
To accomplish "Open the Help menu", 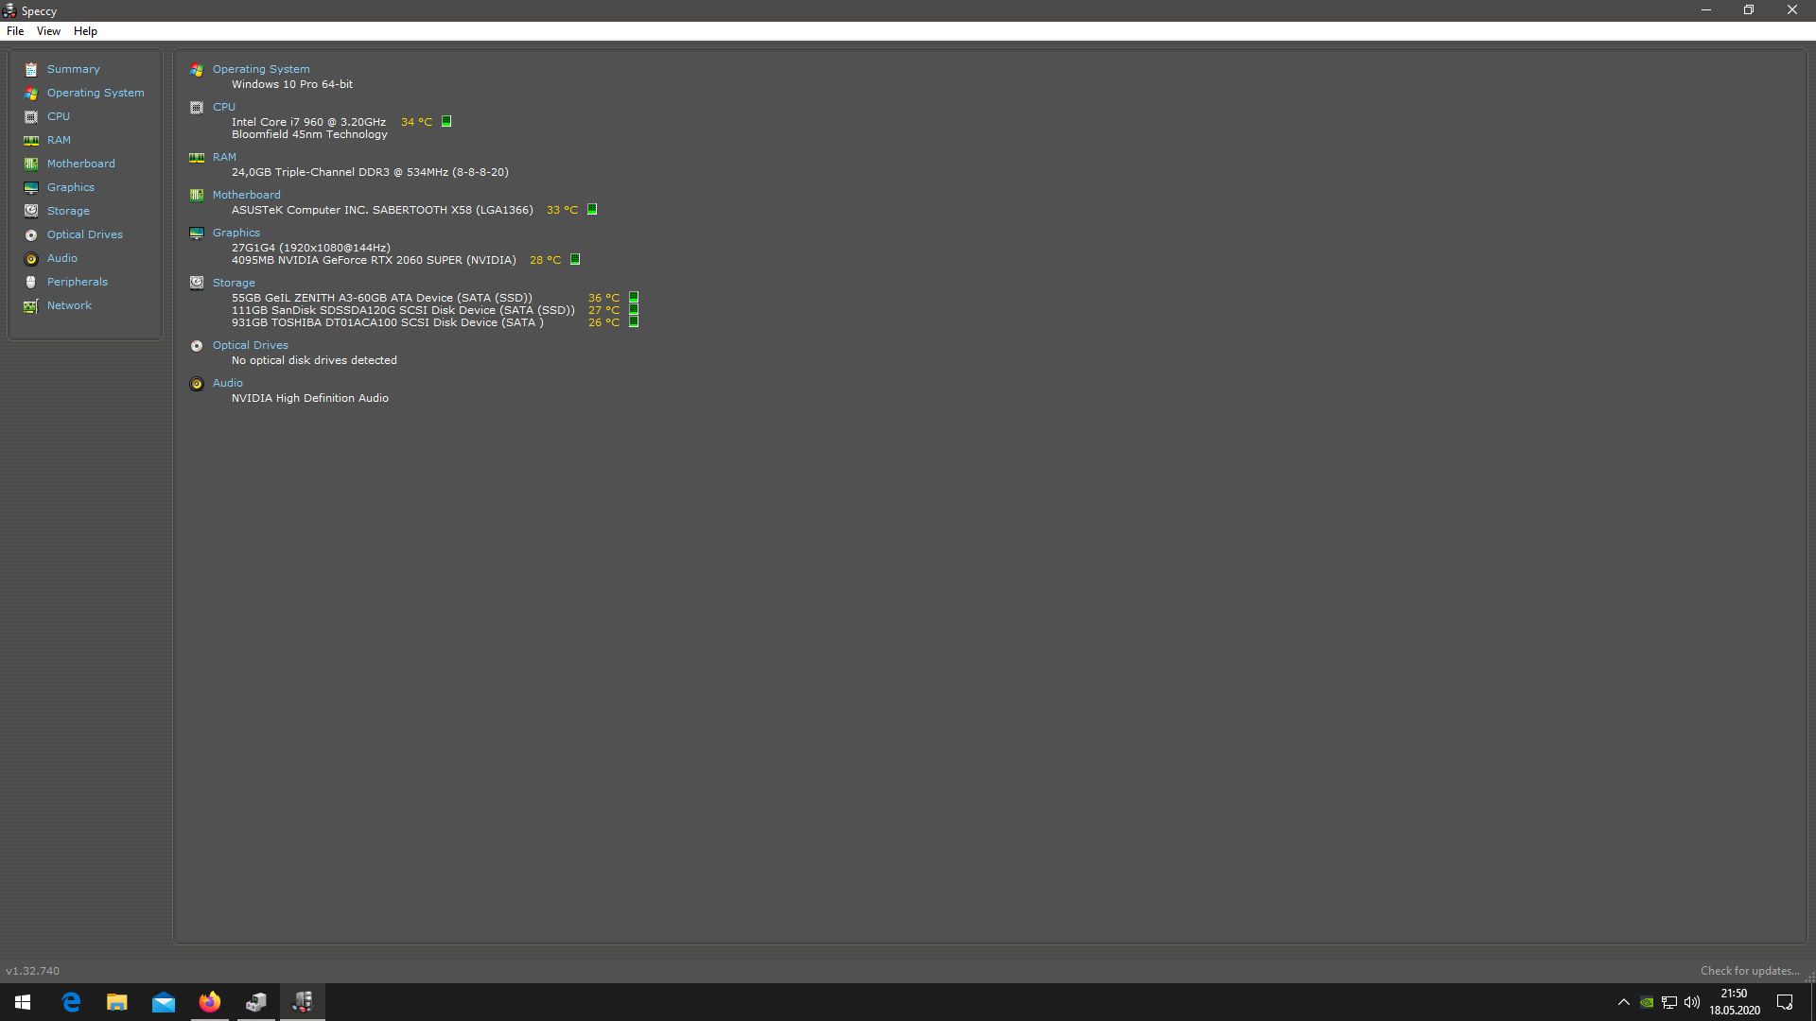I will (x=85, y=31).
